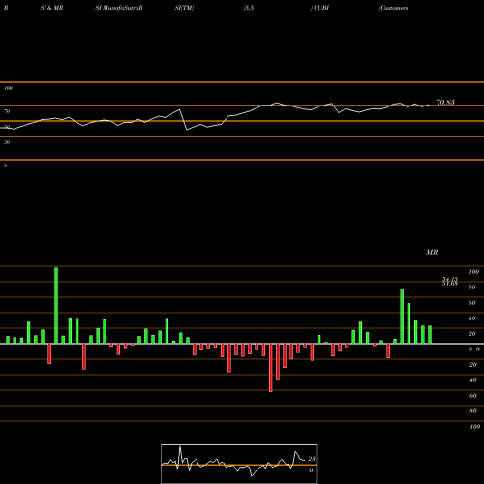Click the '(5,5' parameter text in header
The width and height of the screenshot is (484, 484).
(x=249, y=8)
